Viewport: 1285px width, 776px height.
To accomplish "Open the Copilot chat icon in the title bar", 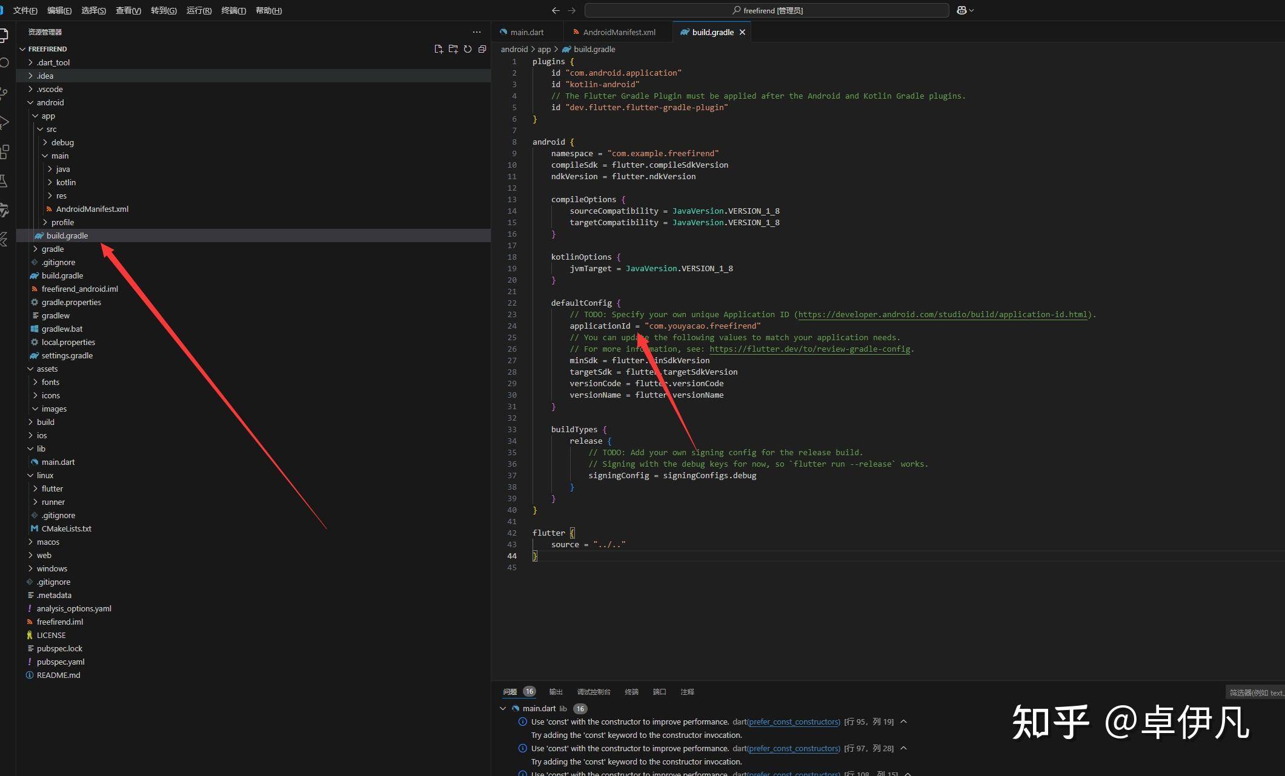I will point(961,10).
